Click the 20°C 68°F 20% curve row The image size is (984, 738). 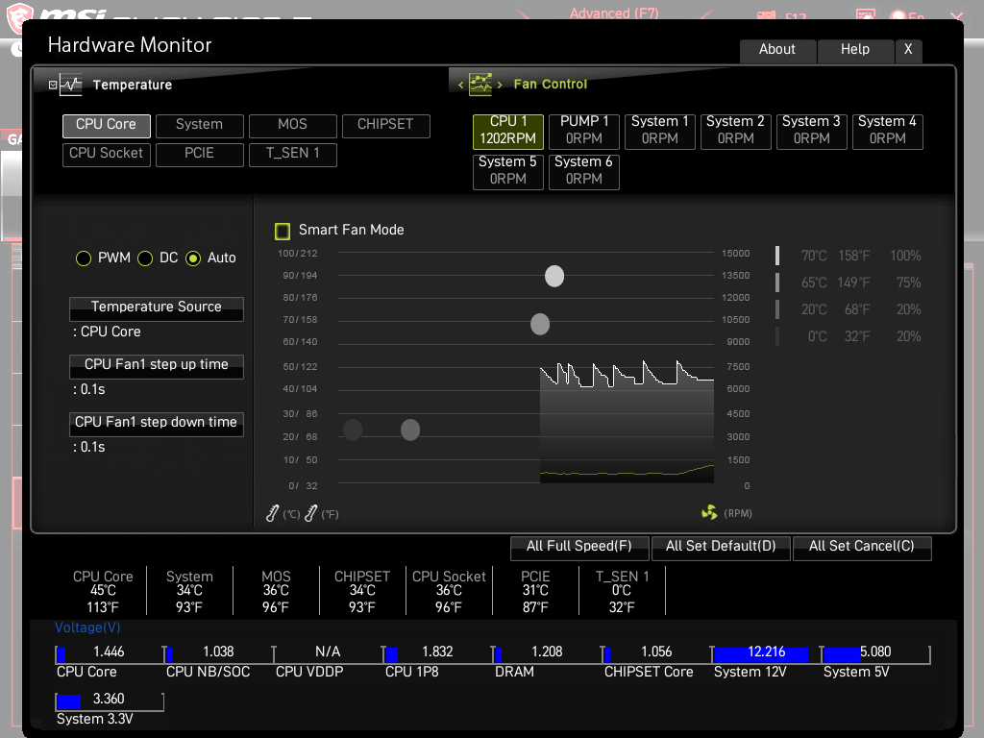pos(849,310)
